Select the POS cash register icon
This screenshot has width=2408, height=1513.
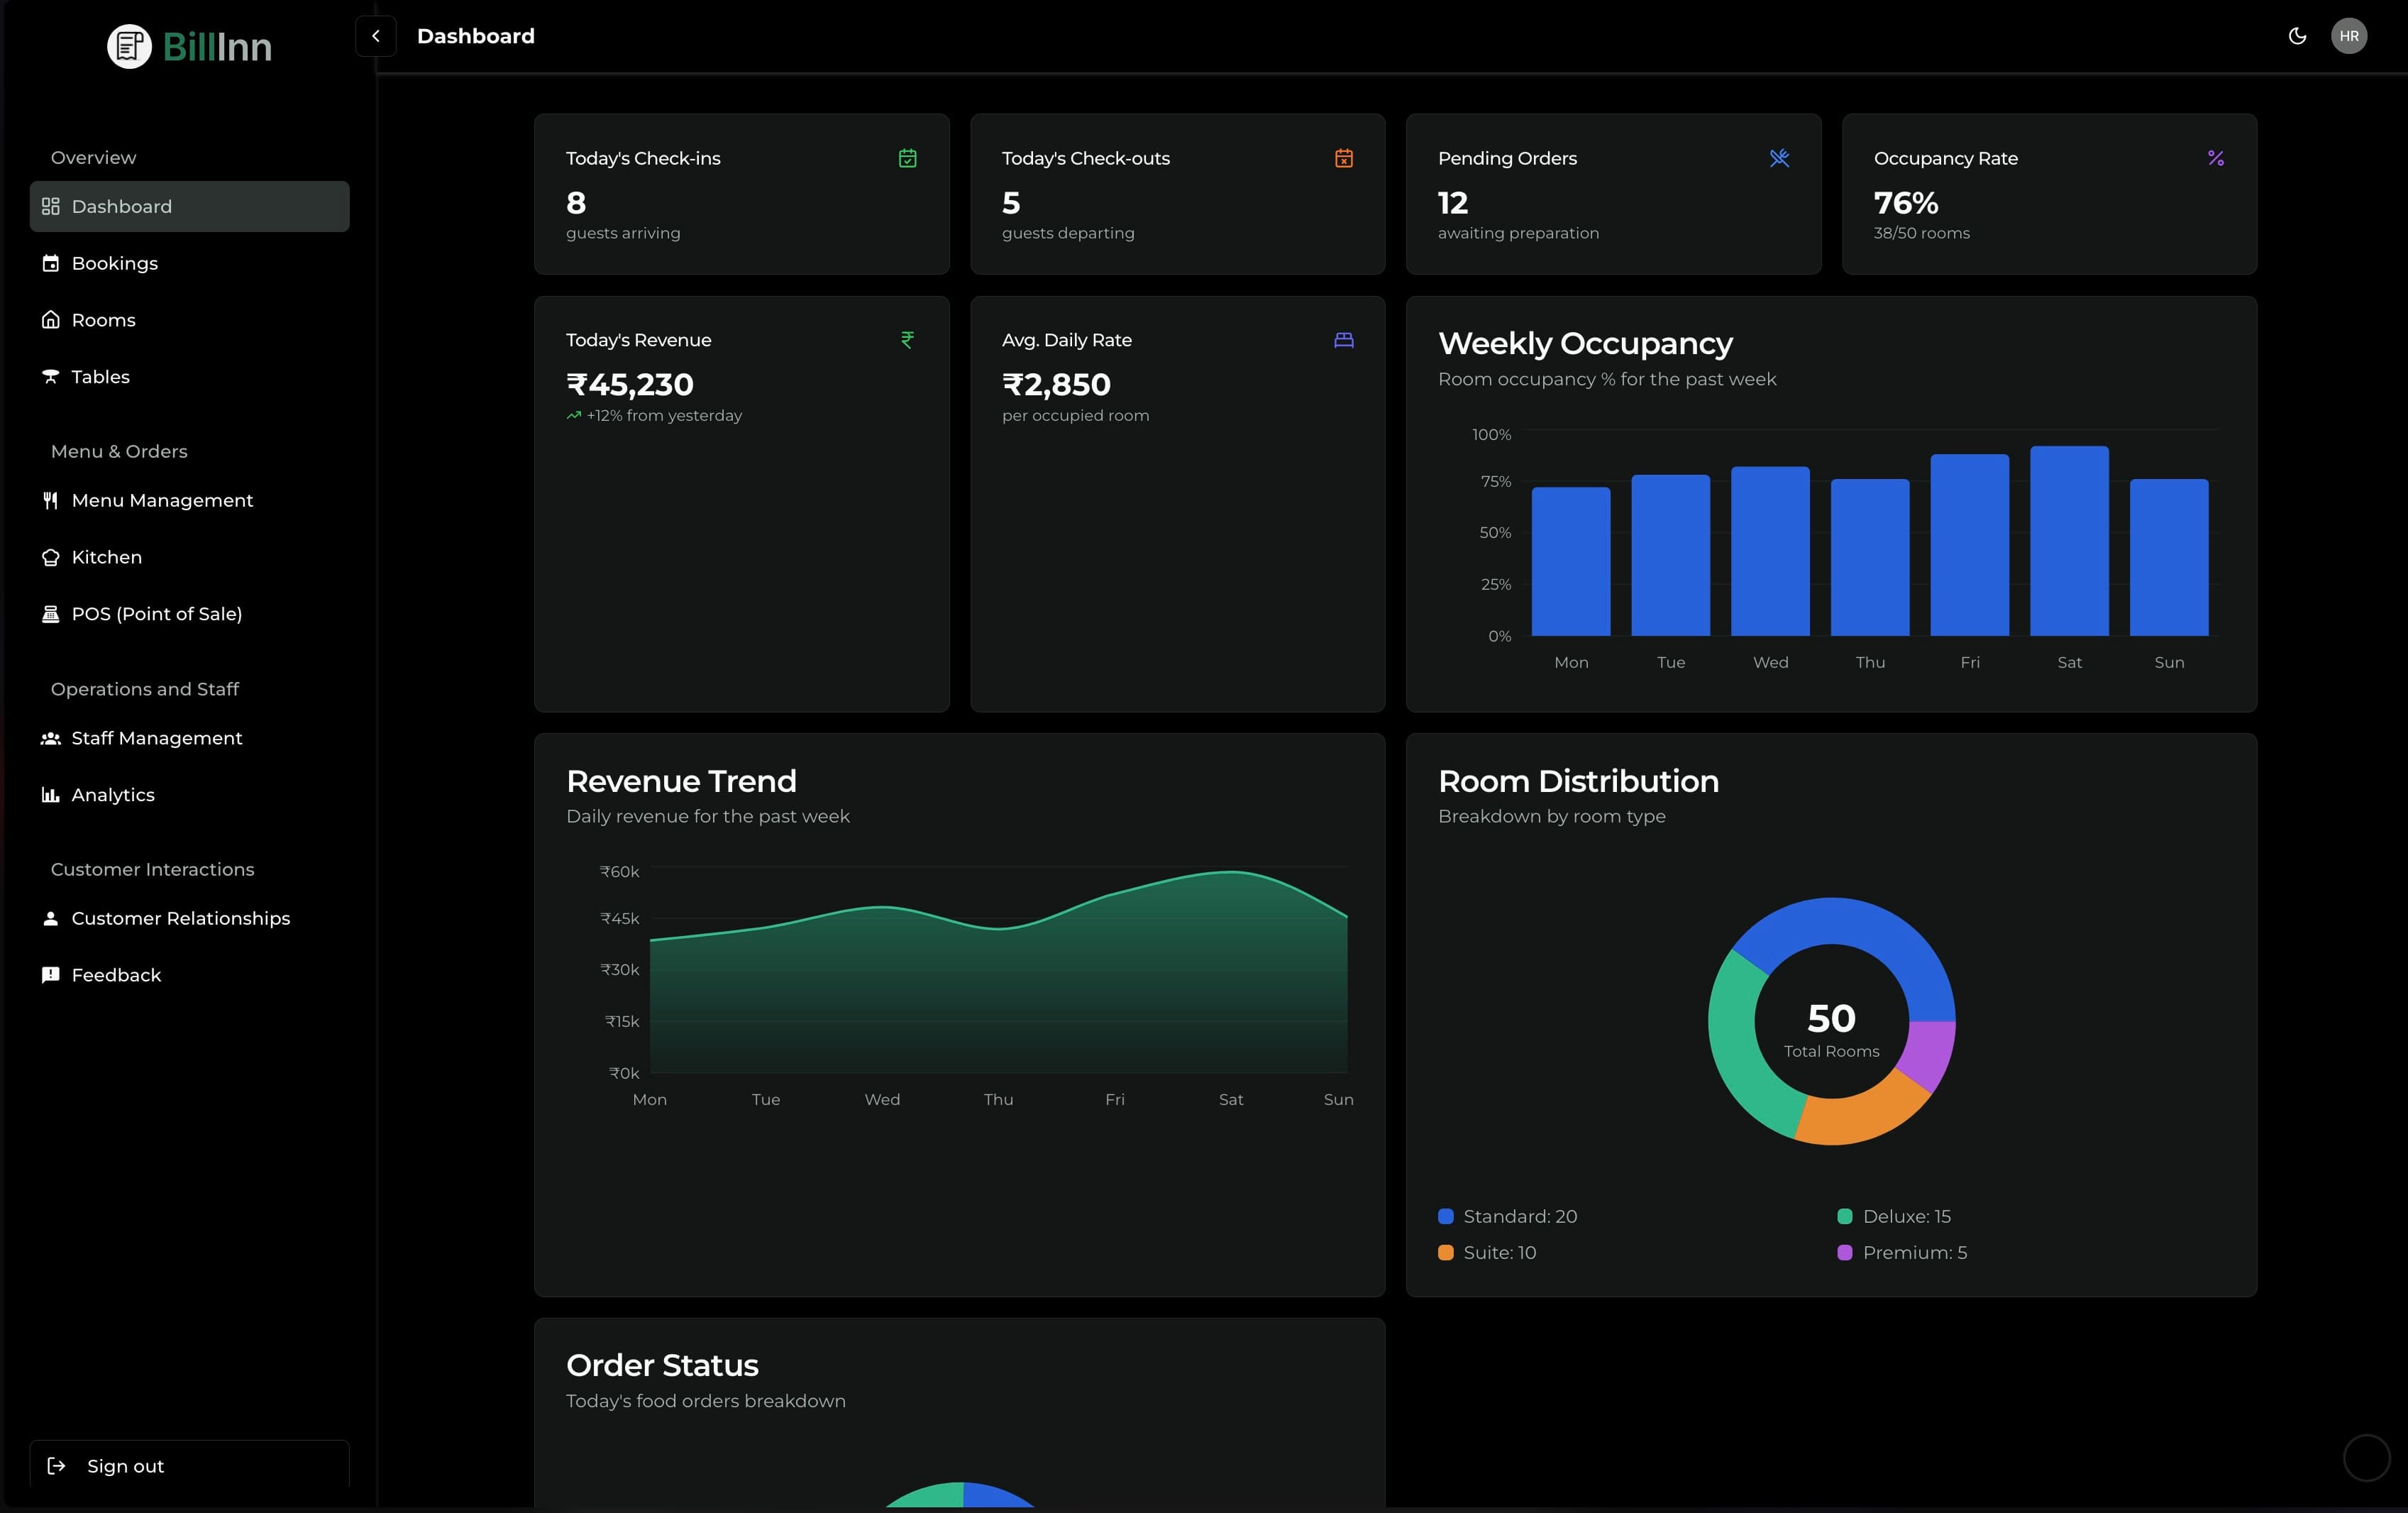pyautogui.click(x=51, y=613)
